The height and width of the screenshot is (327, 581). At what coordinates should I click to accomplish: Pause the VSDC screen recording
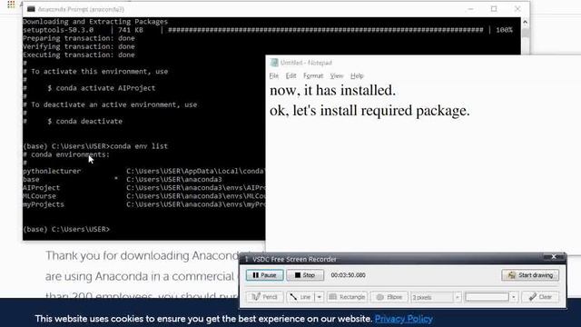coord(264,275)
